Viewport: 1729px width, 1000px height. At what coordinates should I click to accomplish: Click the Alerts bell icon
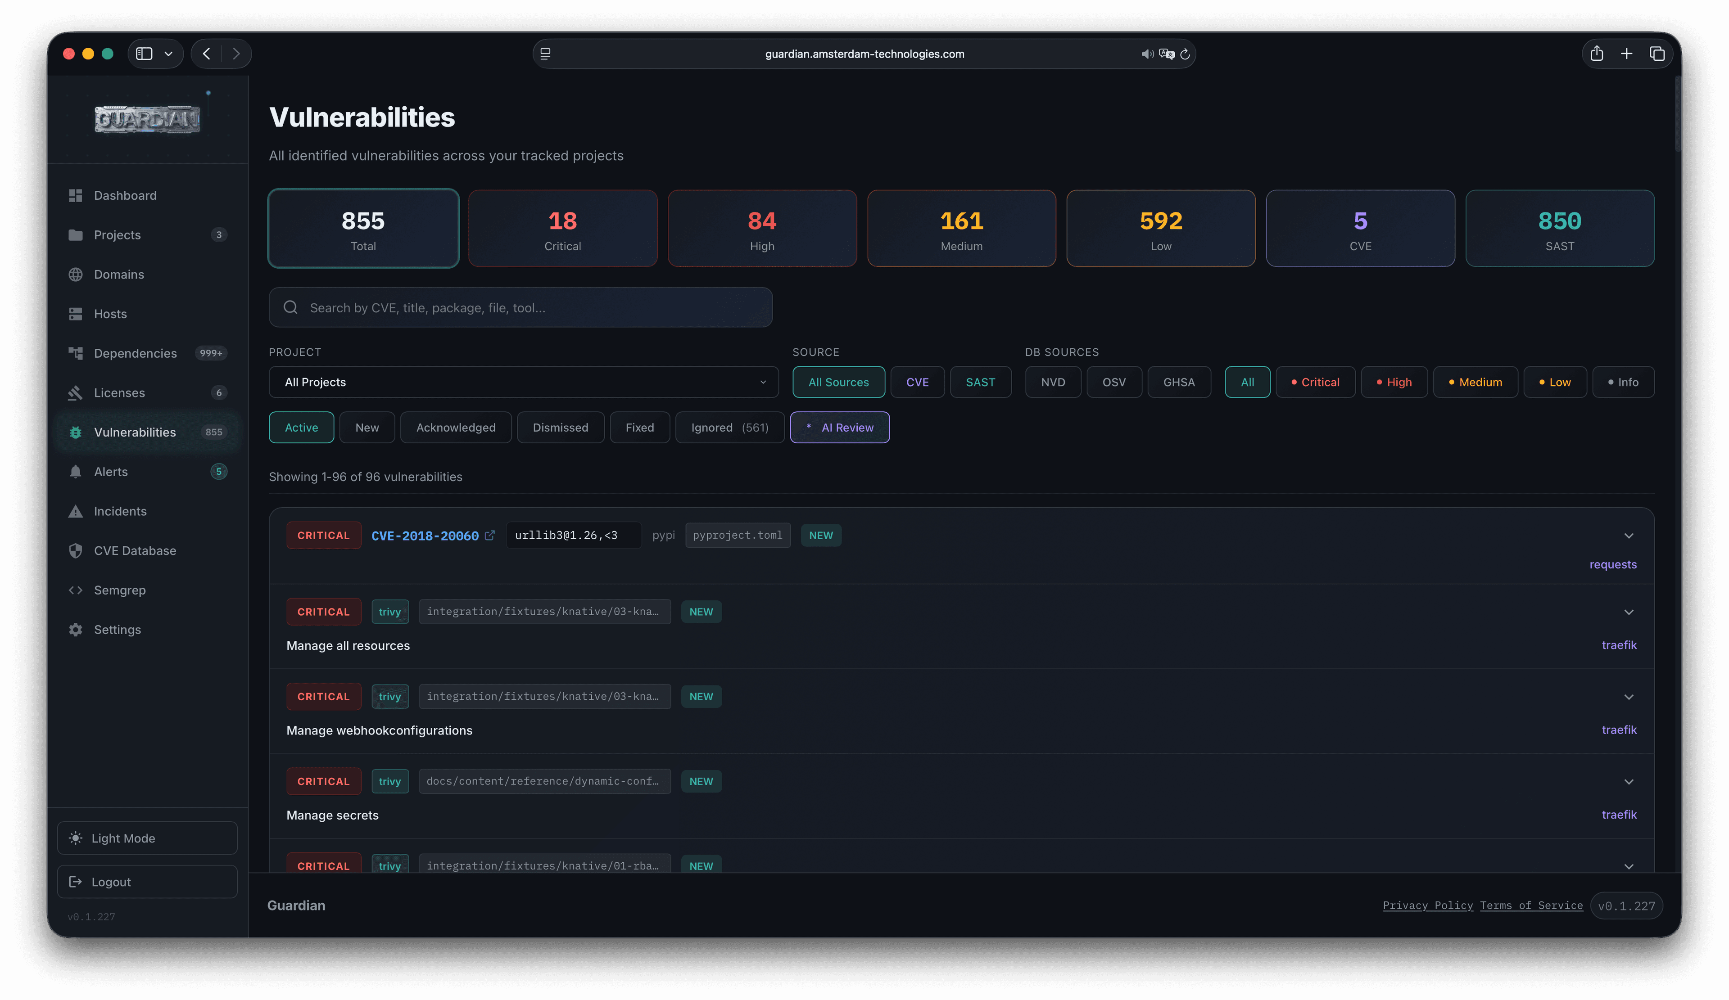coord(76,471)
